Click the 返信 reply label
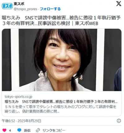 click(27, 131)
